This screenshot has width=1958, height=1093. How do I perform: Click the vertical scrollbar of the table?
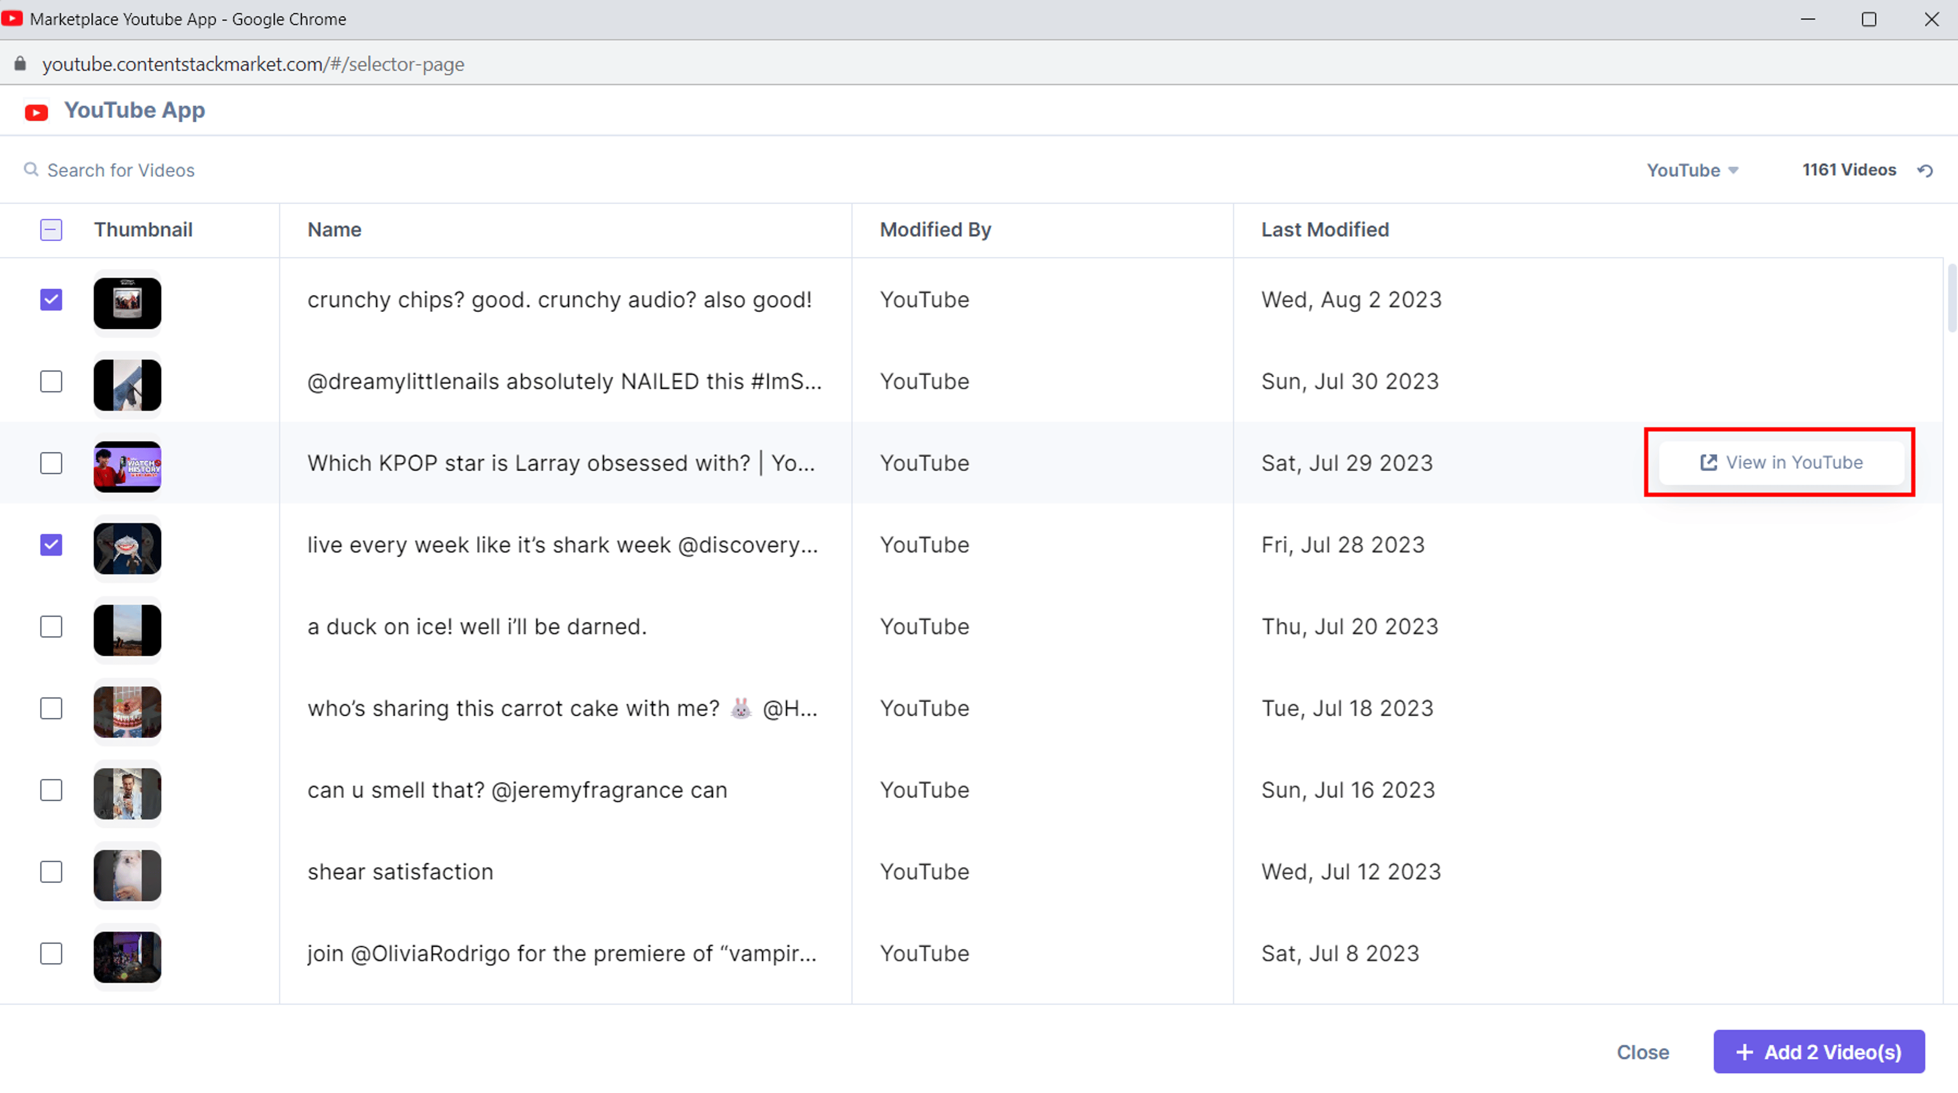(1951, 298)
